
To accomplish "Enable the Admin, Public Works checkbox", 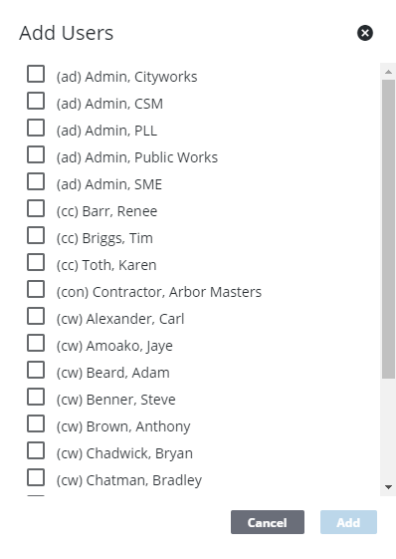I will 36,154.
